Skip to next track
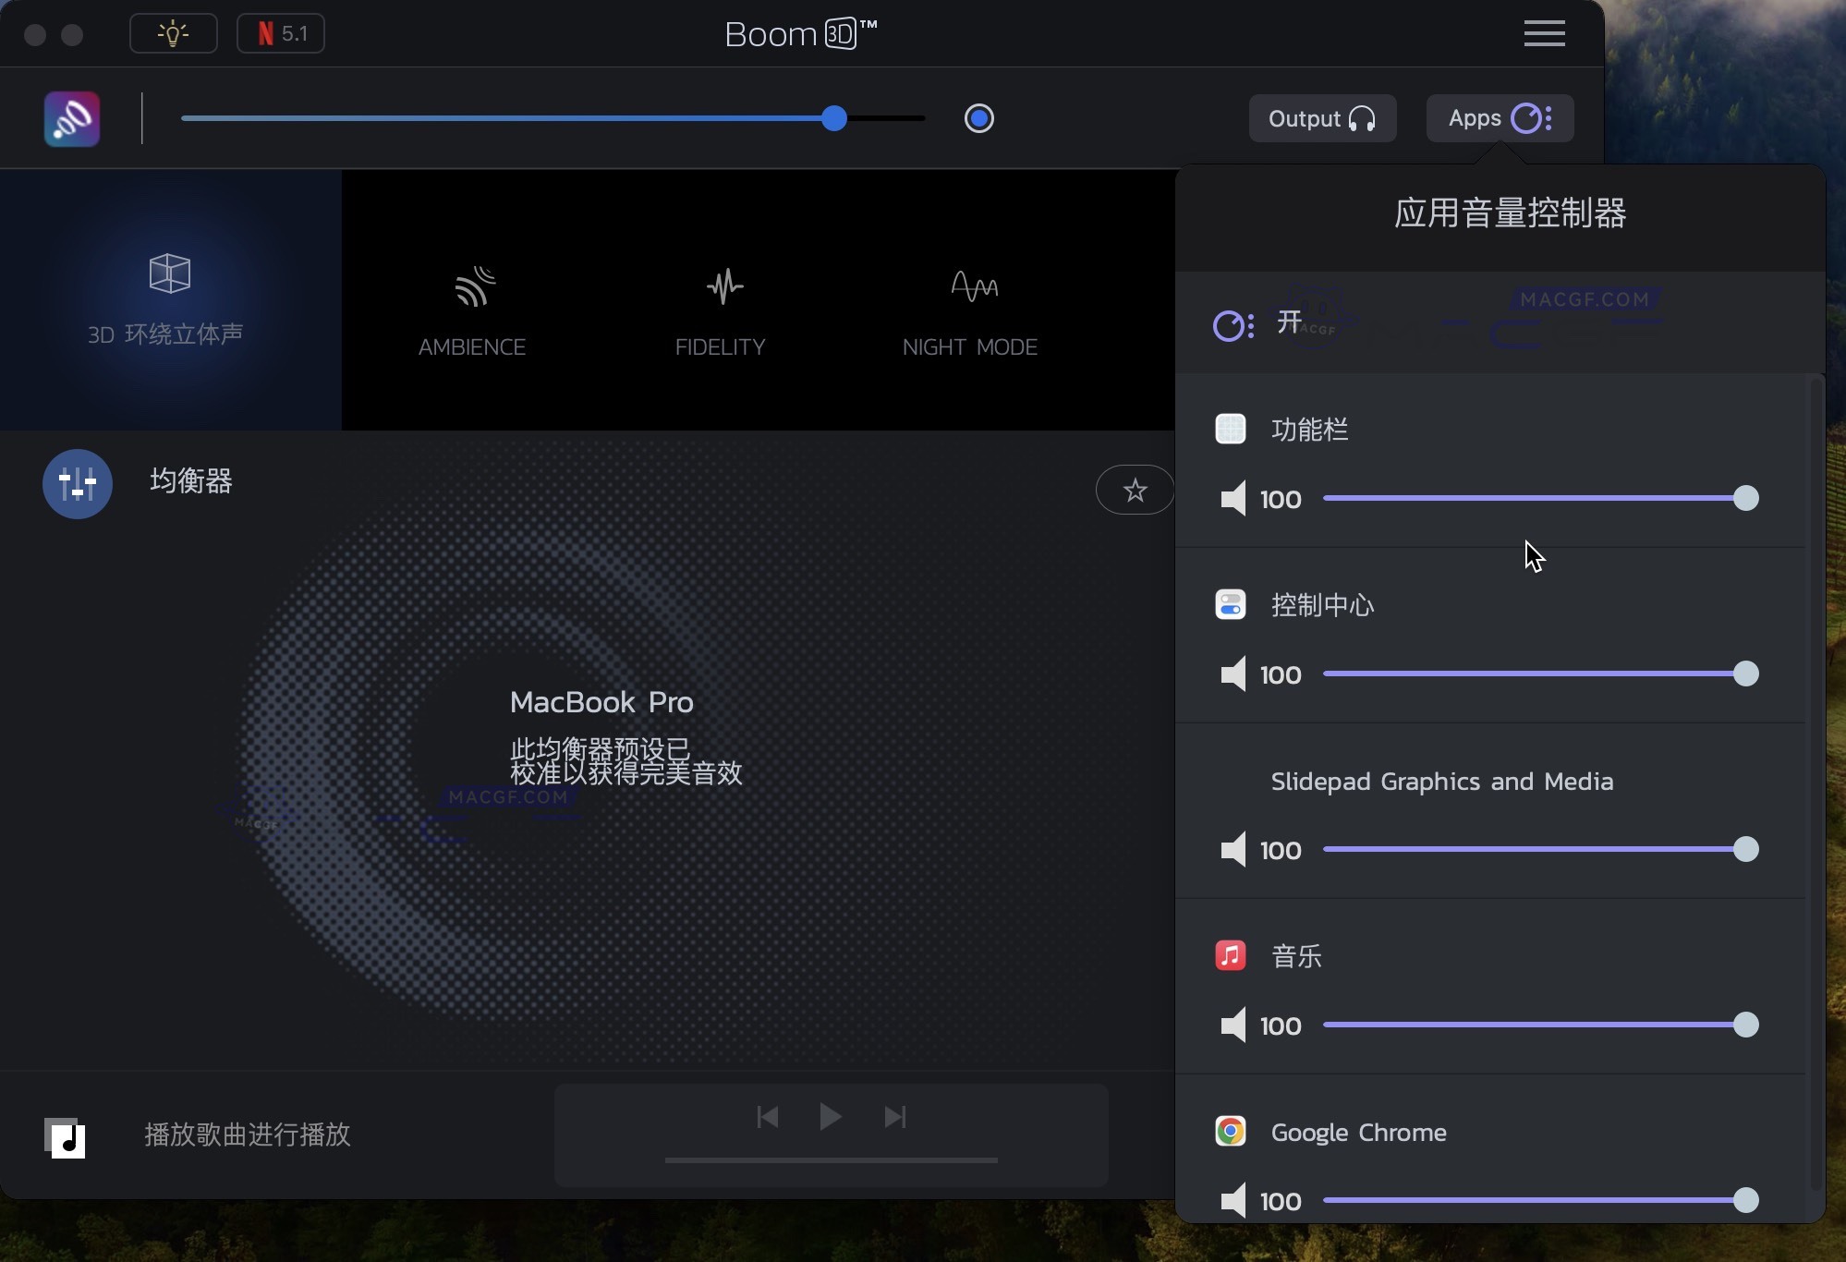This screenshot has height=1262, width=1846. coord(894,1117)
